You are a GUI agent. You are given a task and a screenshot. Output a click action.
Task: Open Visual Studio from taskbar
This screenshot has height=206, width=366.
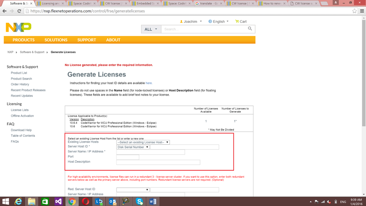coord(58,201)
